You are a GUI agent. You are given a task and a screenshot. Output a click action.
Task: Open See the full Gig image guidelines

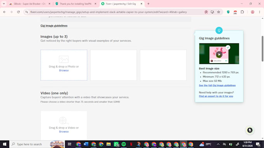217,85
